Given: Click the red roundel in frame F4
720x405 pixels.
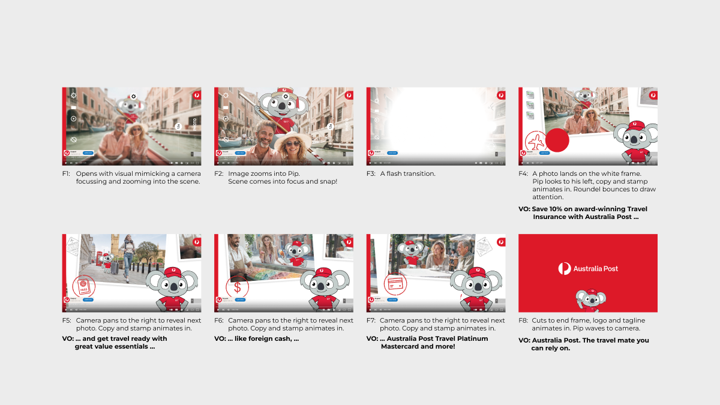Looking at the screenshot, I should coord(557,140).
